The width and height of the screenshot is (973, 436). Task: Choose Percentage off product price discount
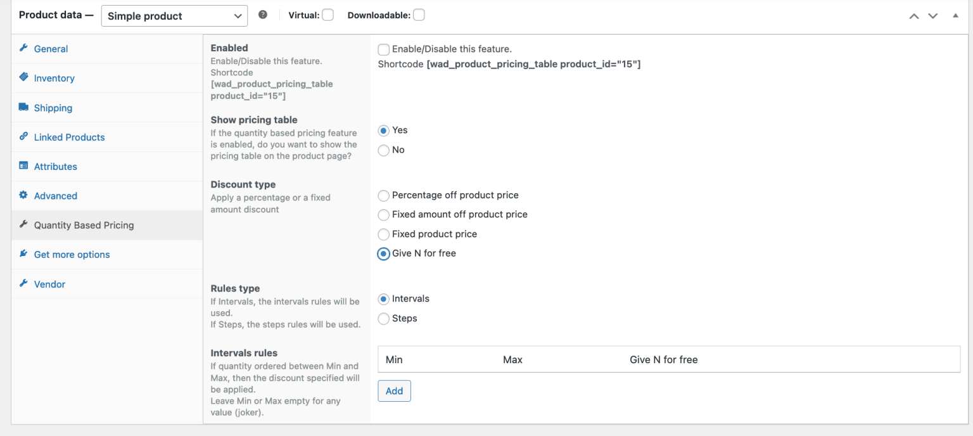(383, 195)
